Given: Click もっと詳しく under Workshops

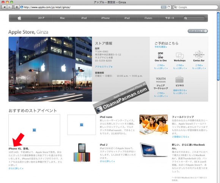Looking at the screenshot, I should pyautogui.click(x=180, y=68).
